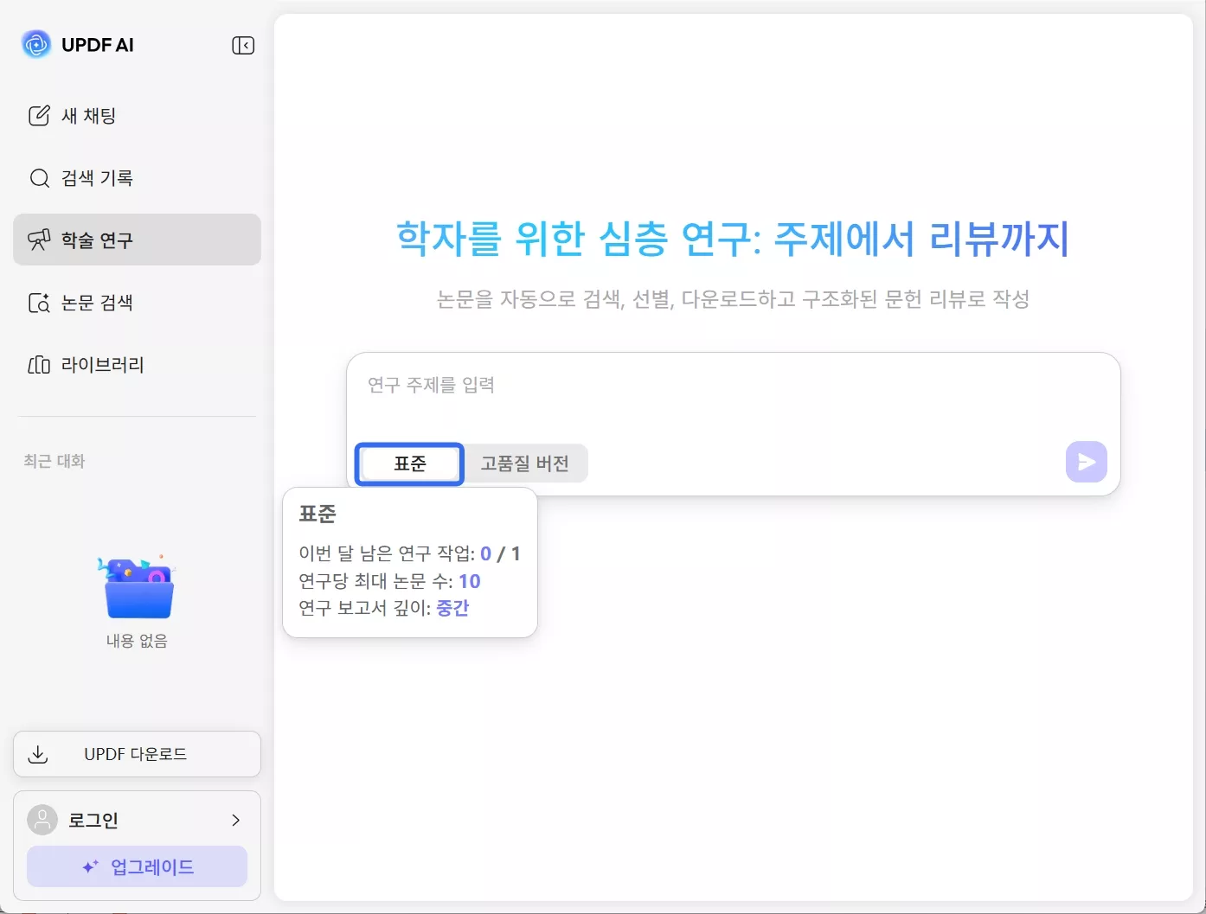1206x914 pixels.
Task: Open the 라이브러리 library section
Action: 39,364
